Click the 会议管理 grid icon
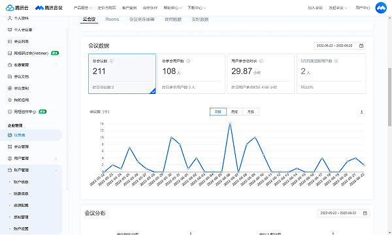The height and width of the screenshot is (235, 392). coord(10,147)
